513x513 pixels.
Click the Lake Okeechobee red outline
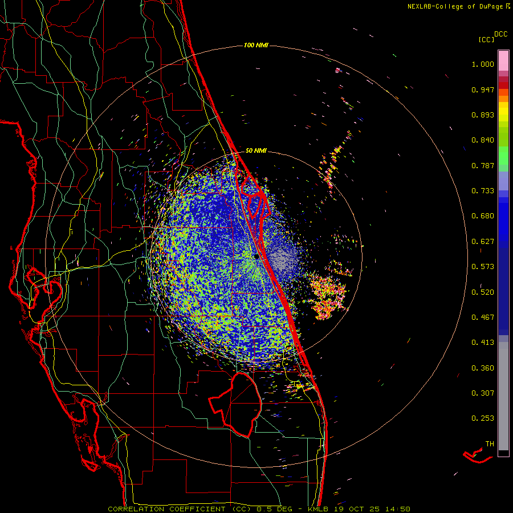(x=236, y=405)
